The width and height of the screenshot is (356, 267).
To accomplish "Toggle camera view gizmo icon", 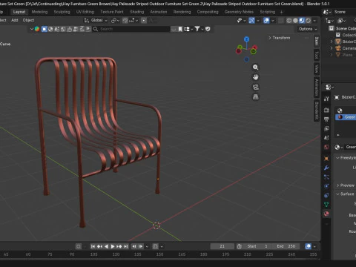I will click(x=255, y=87).
